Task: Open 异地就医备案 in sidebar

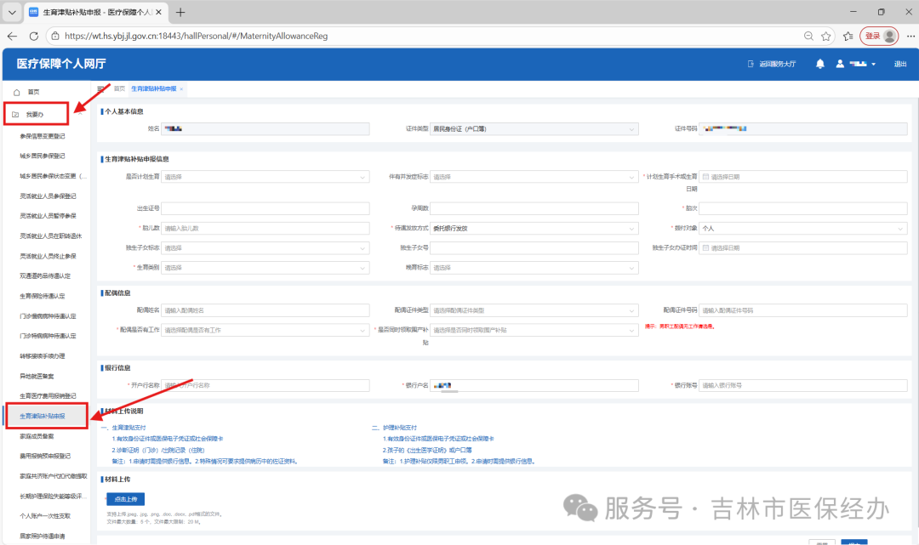Action: coord(37,377)
